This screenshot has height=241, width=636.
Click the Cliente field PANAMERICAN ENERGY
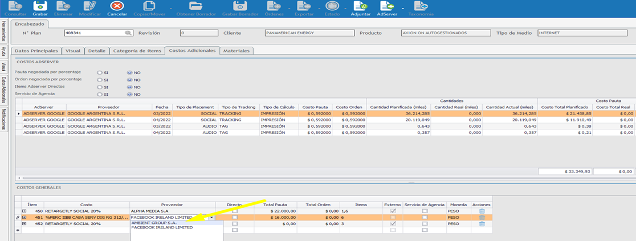(308, 33)
